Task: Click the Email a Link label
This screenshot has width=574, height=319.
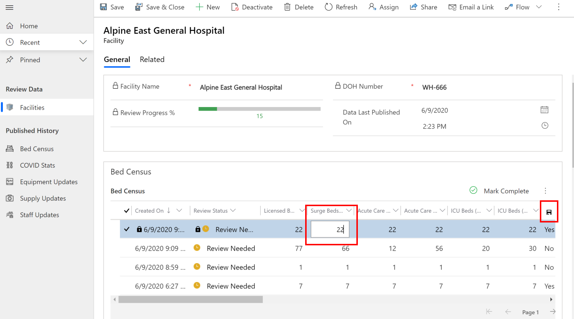Action: 477,7
